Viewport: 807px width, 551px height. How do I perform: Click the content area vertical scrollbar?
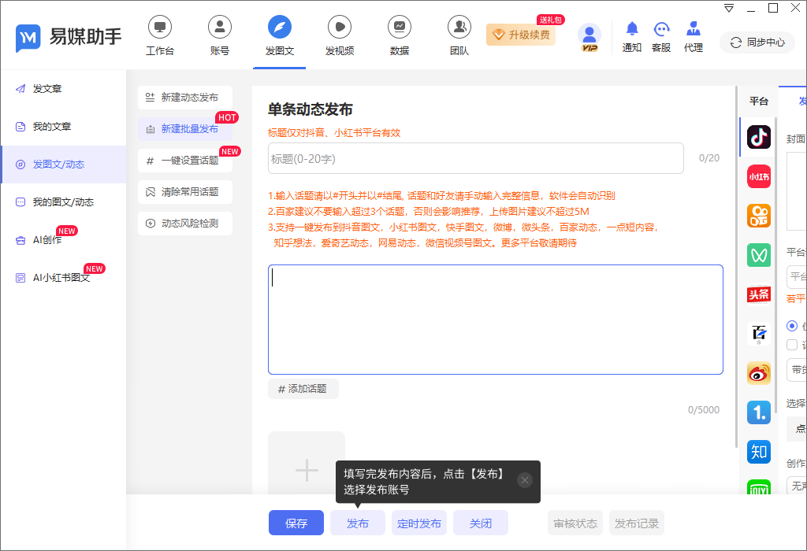click(x=735, y=268)
